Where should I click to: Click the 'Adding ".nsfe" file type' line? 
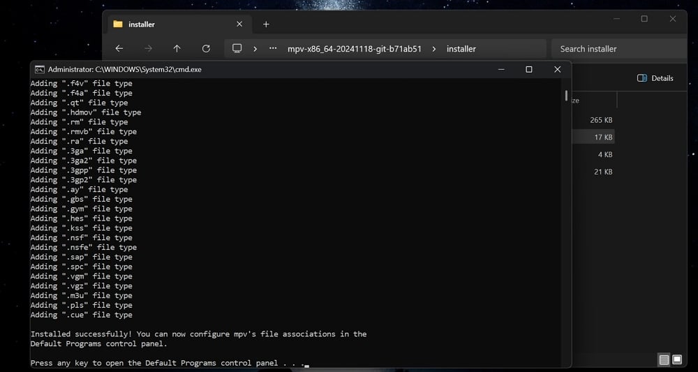pos(84,247)
